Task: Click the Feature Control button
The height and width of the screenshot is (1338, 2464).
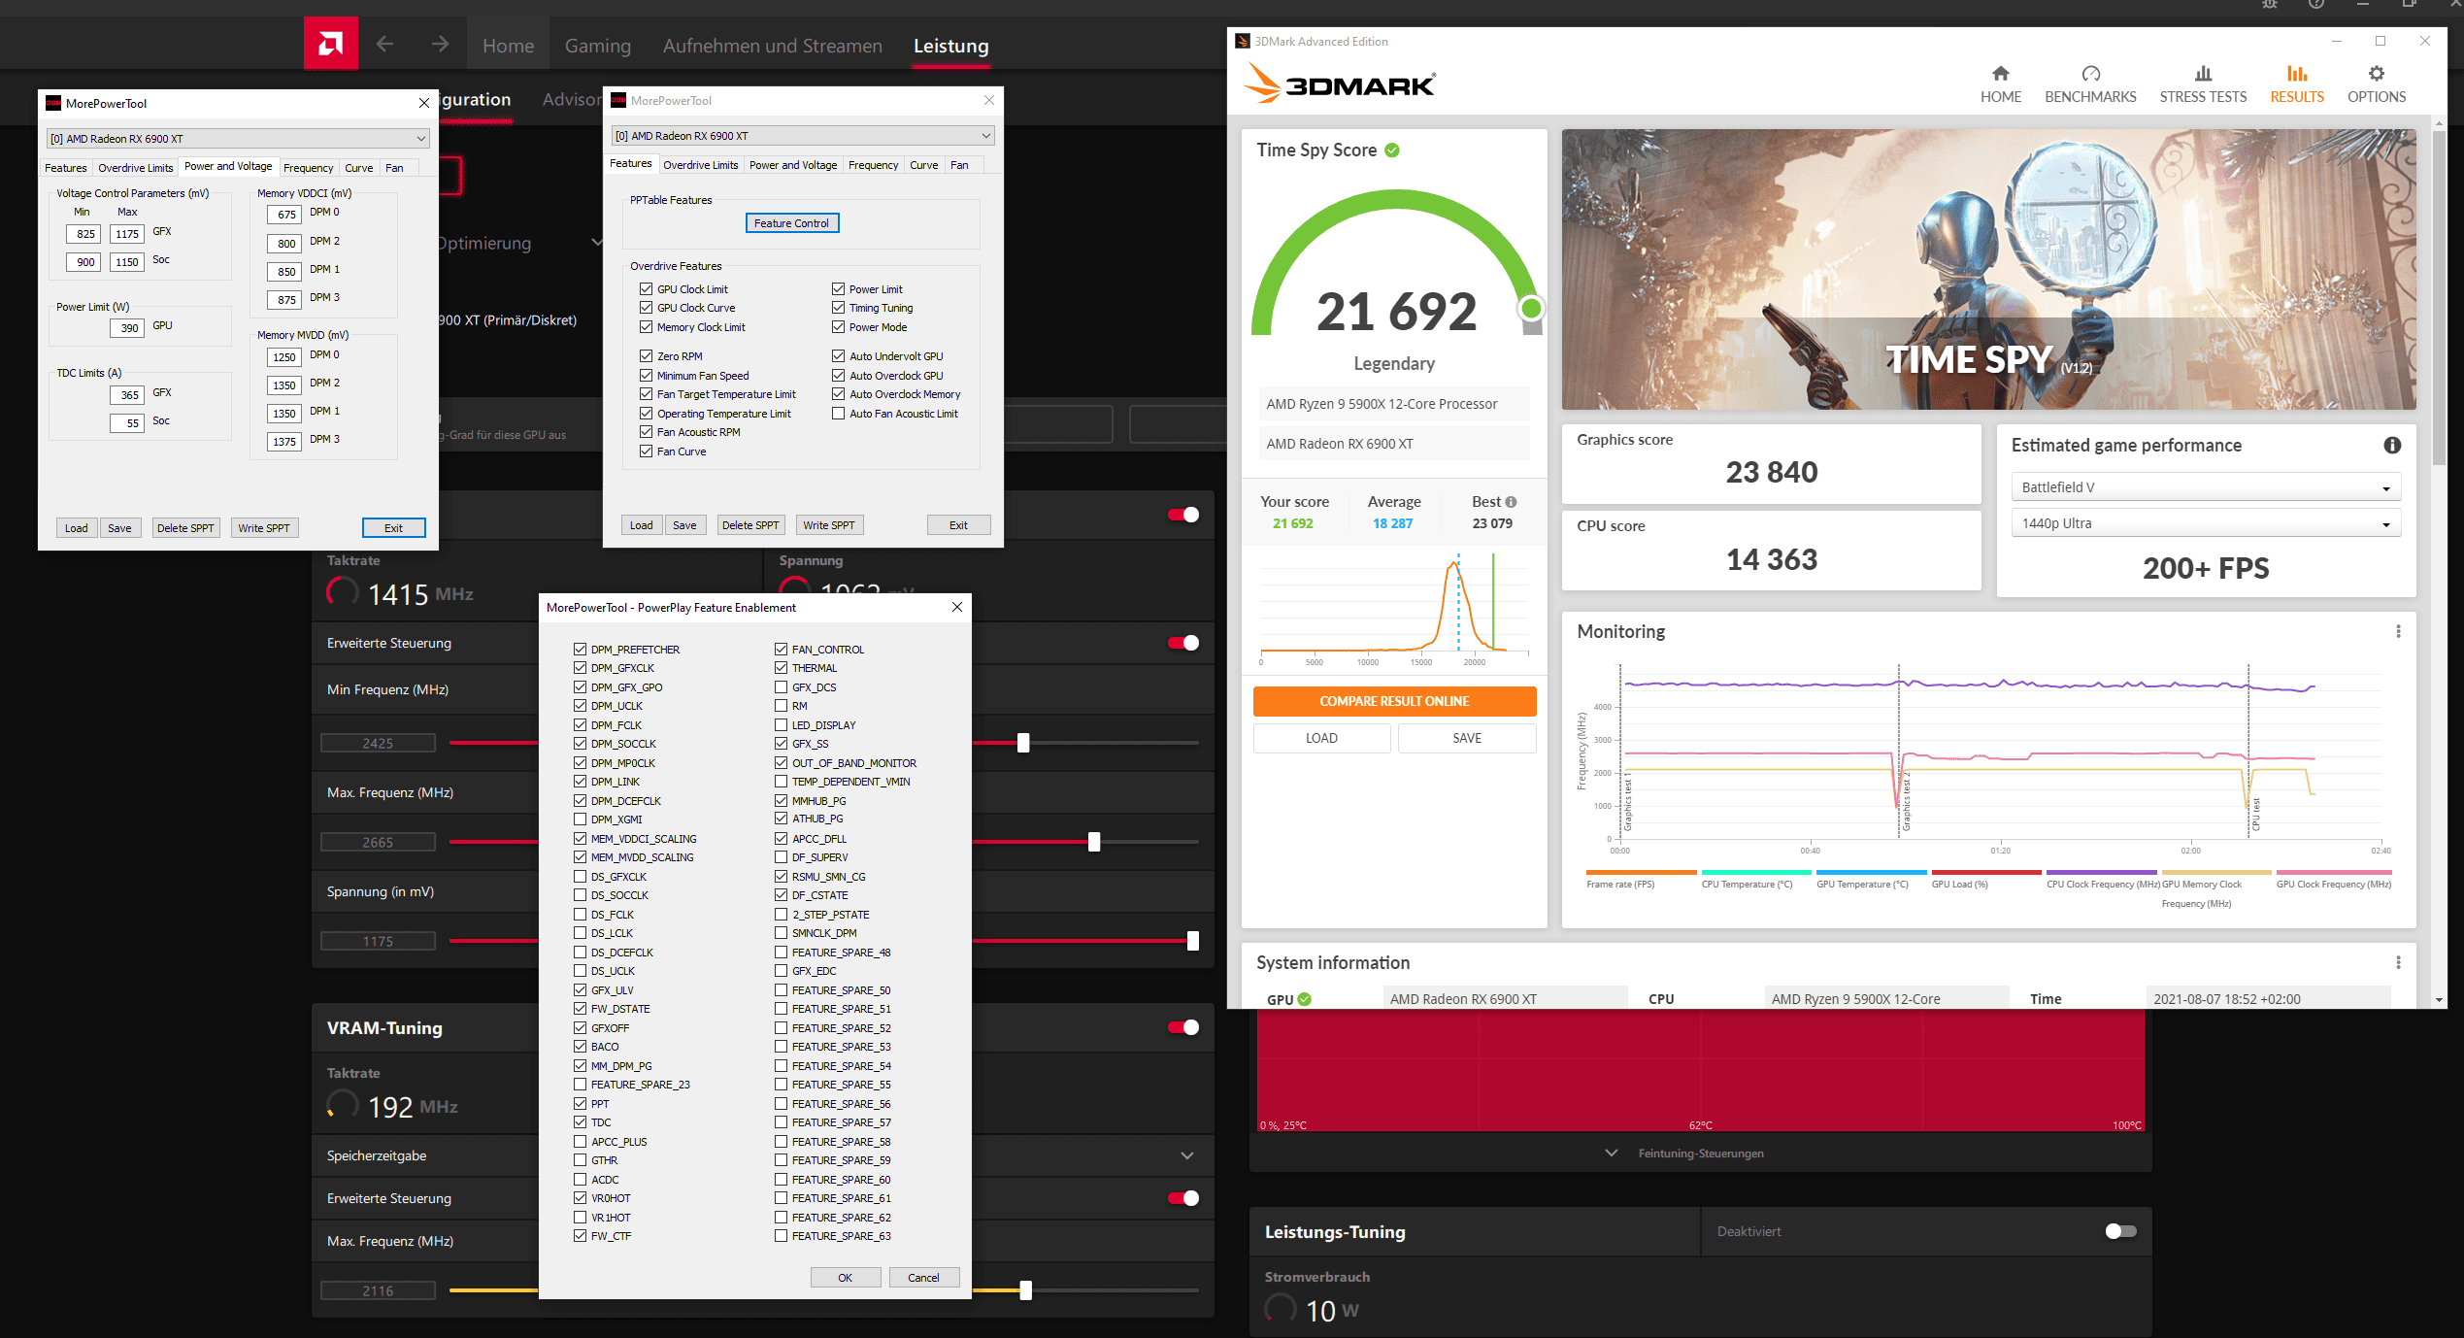Action: pyautogui.click(x=791, y=222)
